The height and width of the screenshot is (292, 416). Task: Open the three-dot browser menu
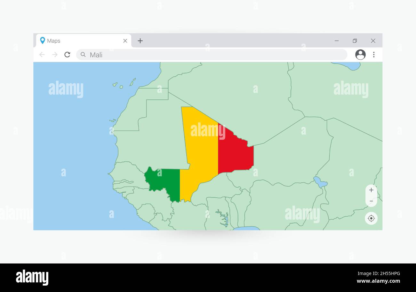click(x=373, y=54)
